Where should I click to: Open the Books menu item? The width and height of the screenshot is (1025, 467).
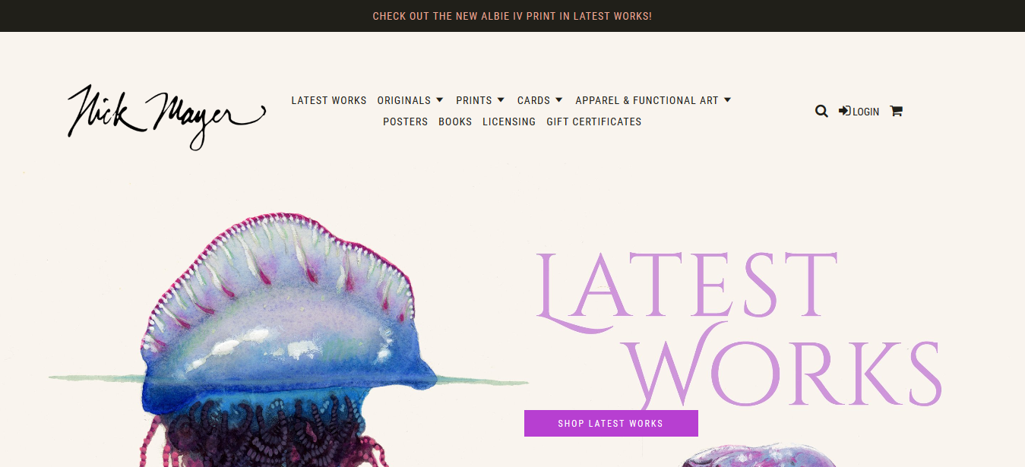pyautogui.click(x=455, y=121)
